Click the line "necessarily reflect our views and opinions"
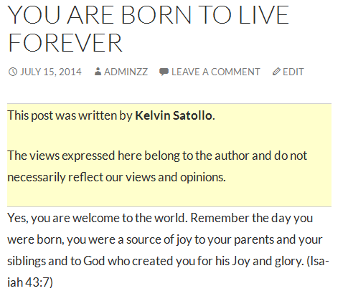Image resolution: width=348 pixels, height=296 pixels. tap(116, 177)
